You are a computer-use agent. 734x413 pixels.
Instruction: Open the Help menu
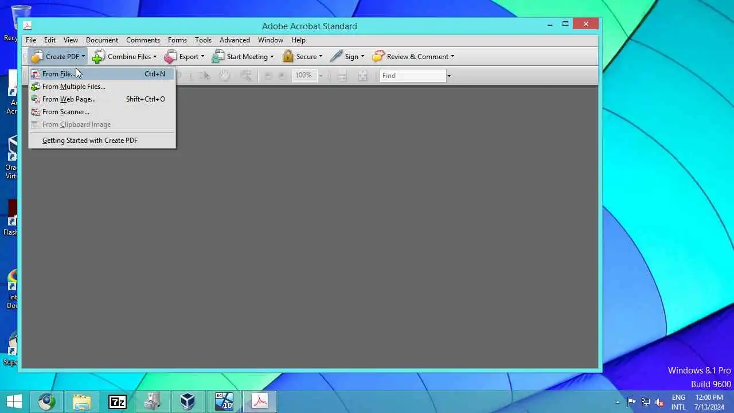tap(298, 40)
